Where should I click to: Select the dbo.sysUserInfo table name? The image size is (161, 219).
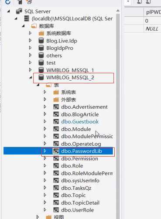[x=80, y=181]
